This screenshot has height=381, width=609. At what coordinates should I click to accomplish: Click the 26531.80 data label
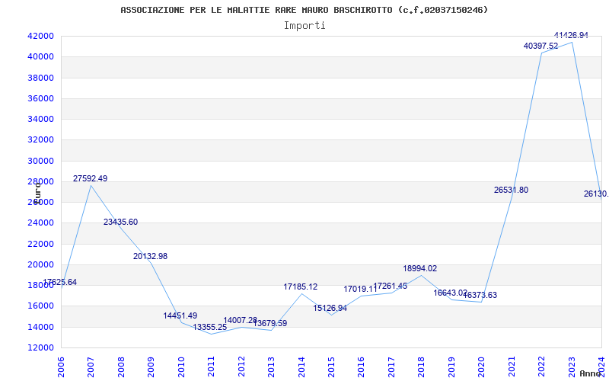[x=511, y=190]
